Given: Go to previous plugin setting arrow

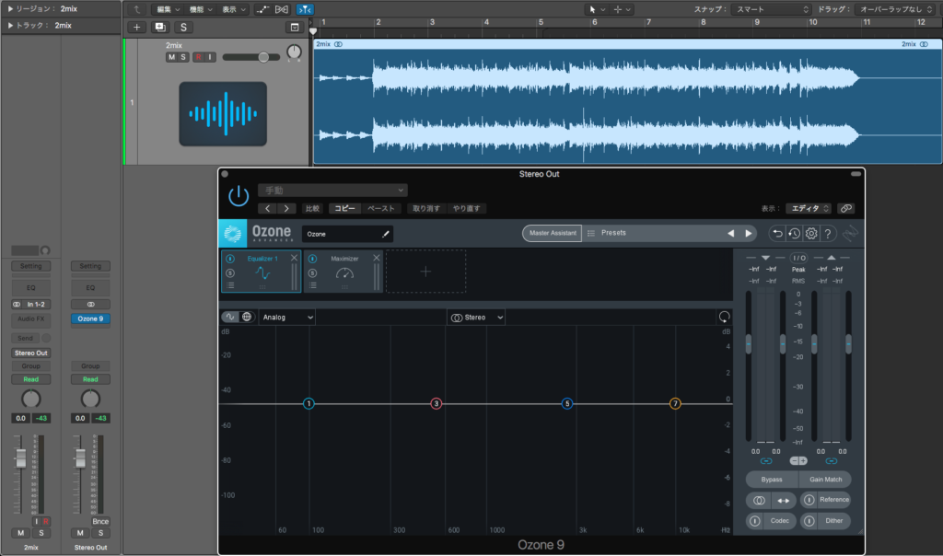Looking at the screenshot, I should coord(268,209).
